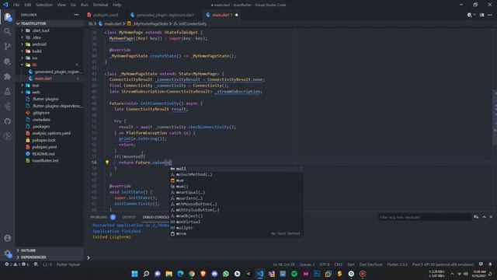Click the Dart DevTools status bar item
497x280 pixels.
tap(371, 264)
